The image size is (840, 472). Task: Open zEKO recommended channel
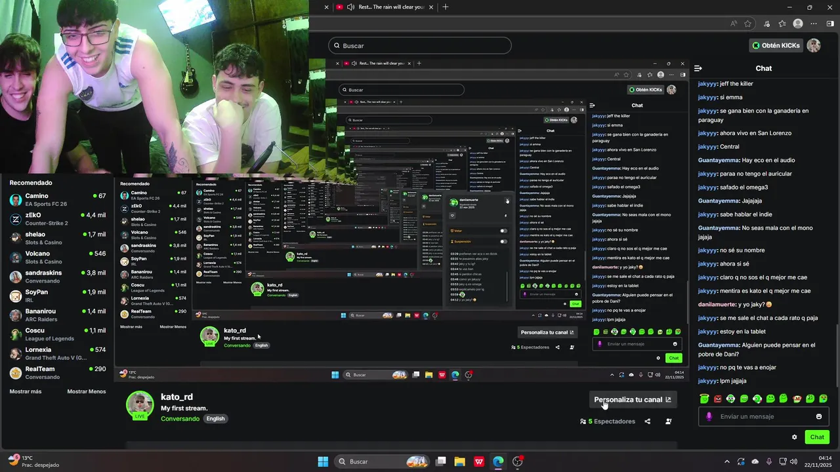coord(58,219)
